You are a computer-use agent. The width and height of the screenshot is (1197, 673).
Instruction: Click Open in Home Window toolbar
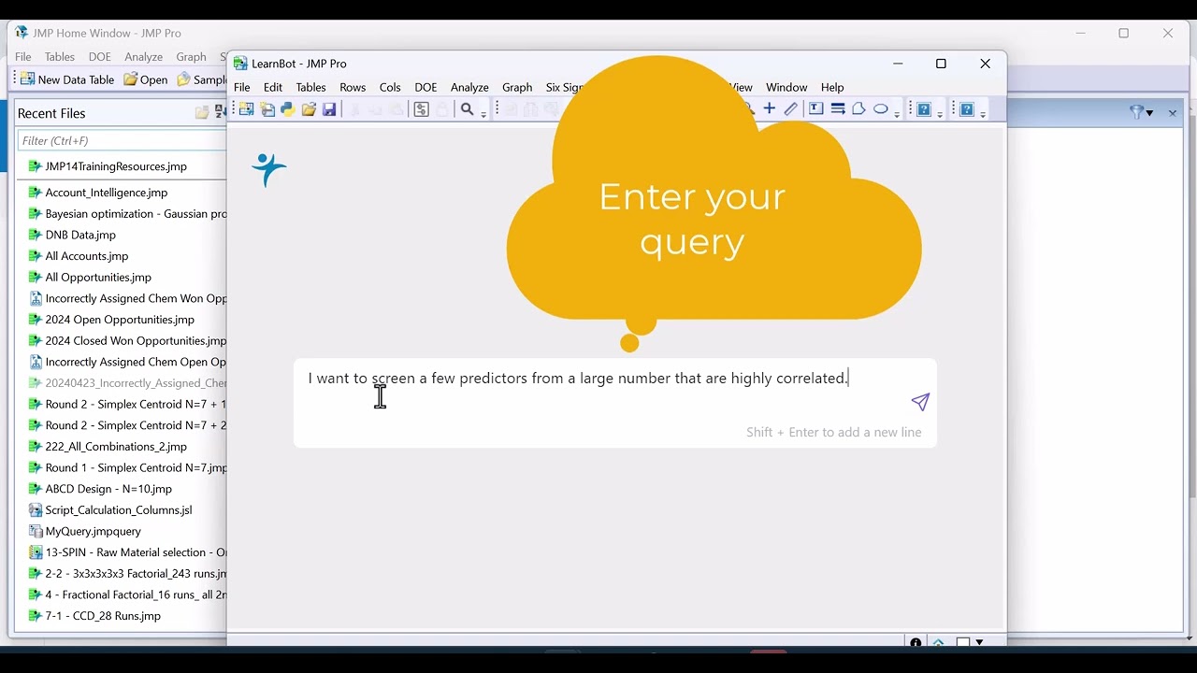pos(146,79)
